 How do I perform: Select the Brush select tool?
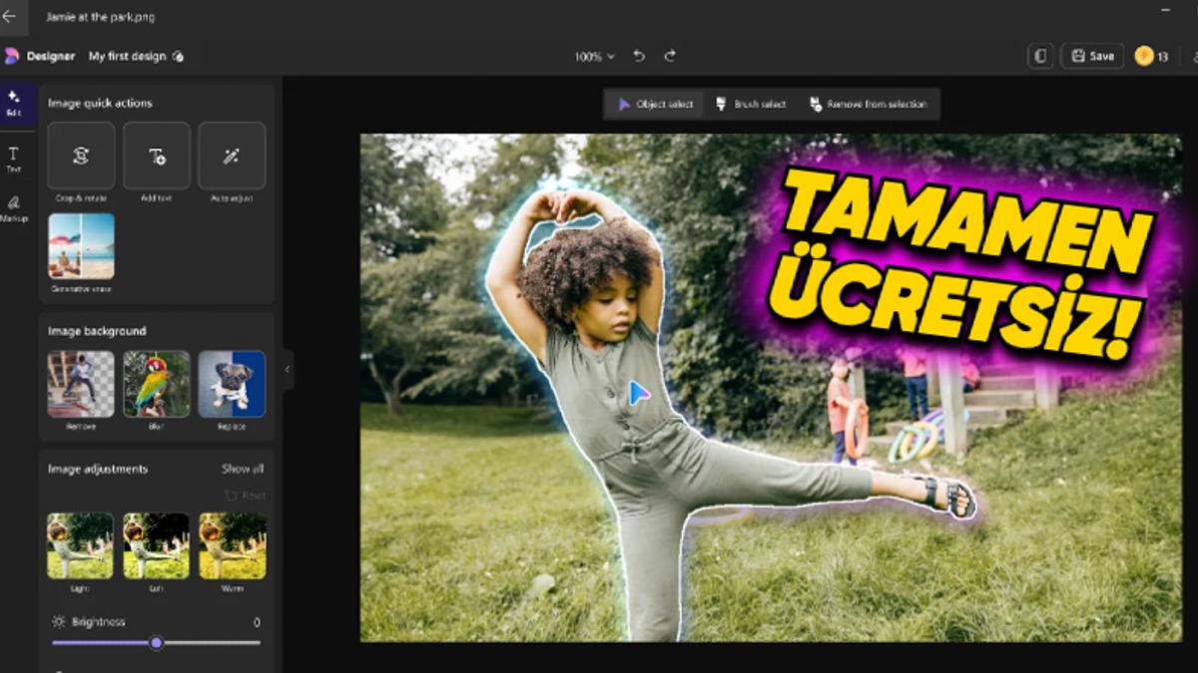click(752, 103)
